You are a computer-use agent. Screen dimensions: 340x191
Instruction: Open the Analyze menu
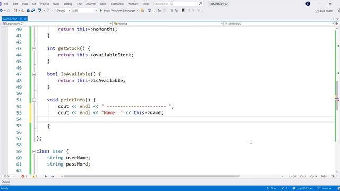[x=91, y=4]
